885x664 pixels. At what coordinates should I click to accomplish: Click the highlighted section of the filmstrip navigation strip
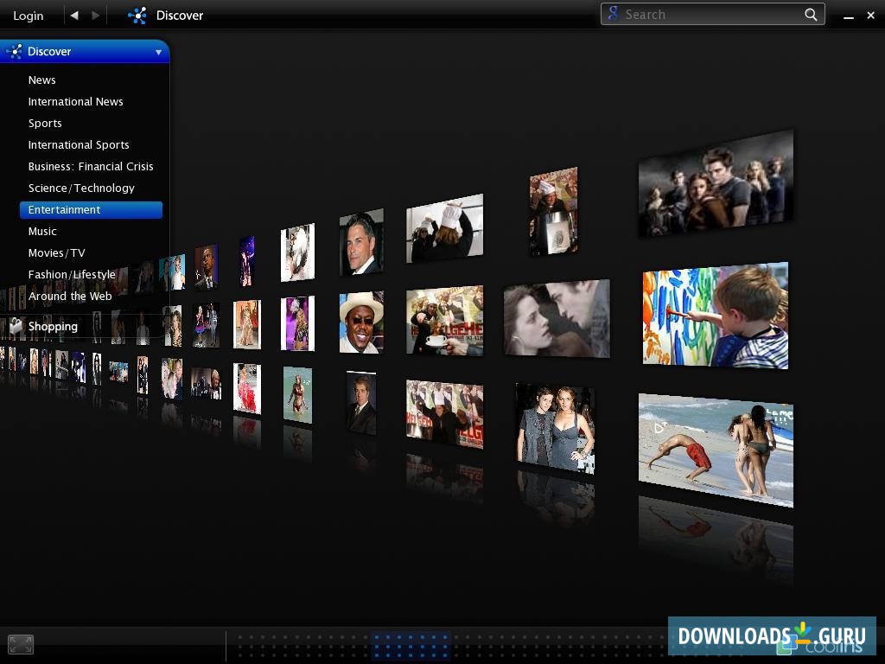411,645
